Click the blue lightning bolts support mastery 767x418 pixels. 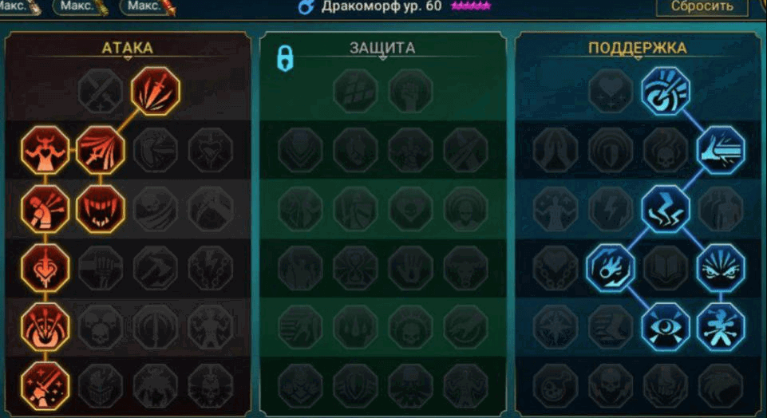coord(666,209)
